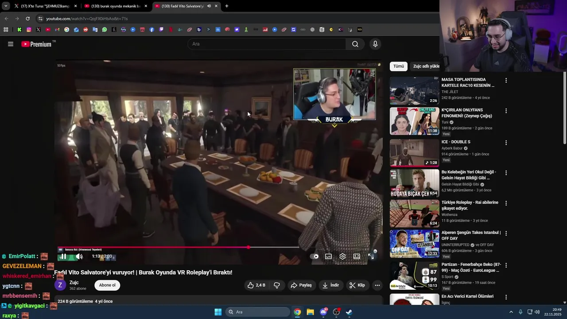Open the apps grid bookmark

click(x=6, y=30)
